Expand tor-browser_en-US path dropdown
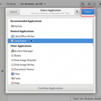Viewport: 101px width, 101px height. [x=45, y=4]
